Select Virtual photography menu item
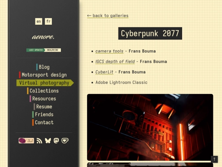Image resolution: width=222 pixels, height=167 pixels. click(x=45, y=83)
